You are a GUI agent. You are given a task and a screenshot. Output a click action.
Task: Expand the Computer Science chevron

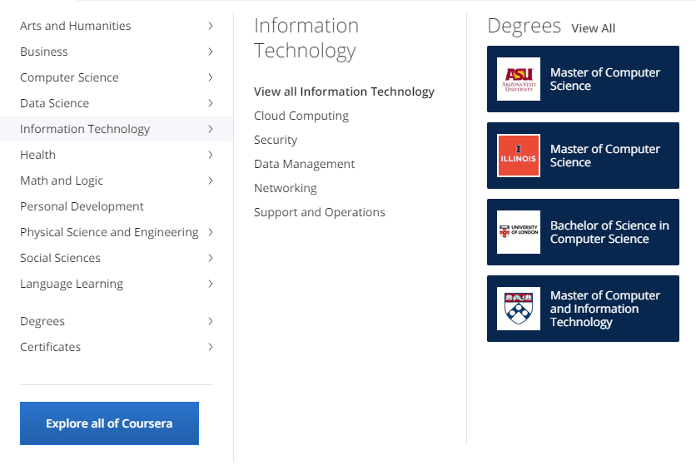(x=211, y=77)
